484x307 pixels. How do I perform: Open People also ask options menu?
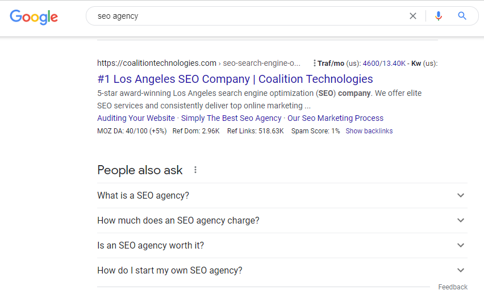[x=195, y=170]
